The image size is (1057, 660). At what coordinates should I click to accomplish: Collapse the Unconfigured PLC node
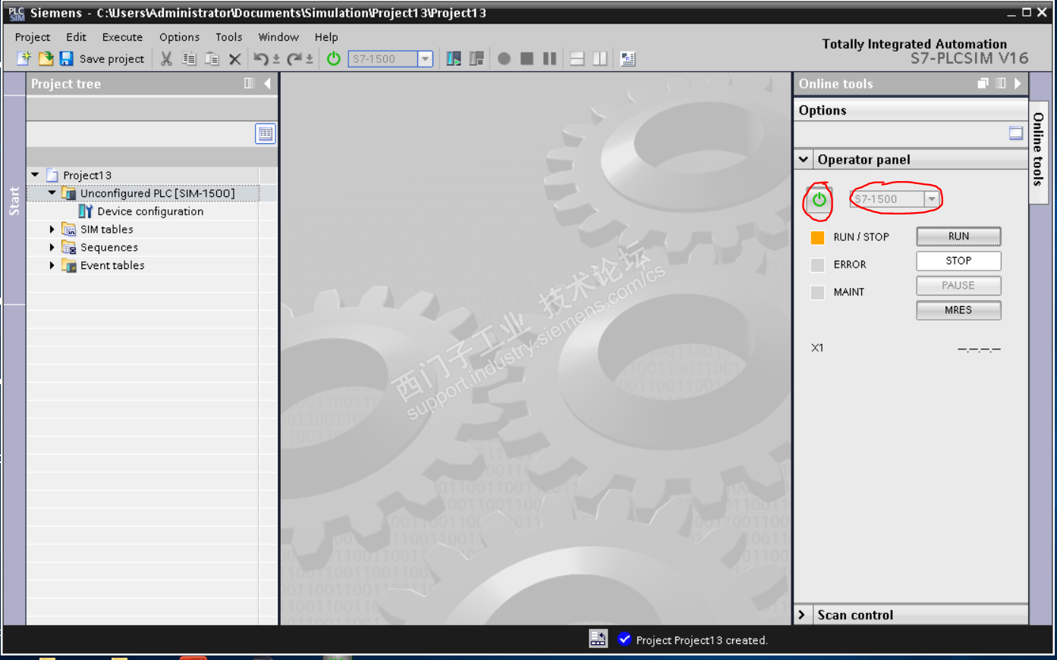(x=52, y=193)
